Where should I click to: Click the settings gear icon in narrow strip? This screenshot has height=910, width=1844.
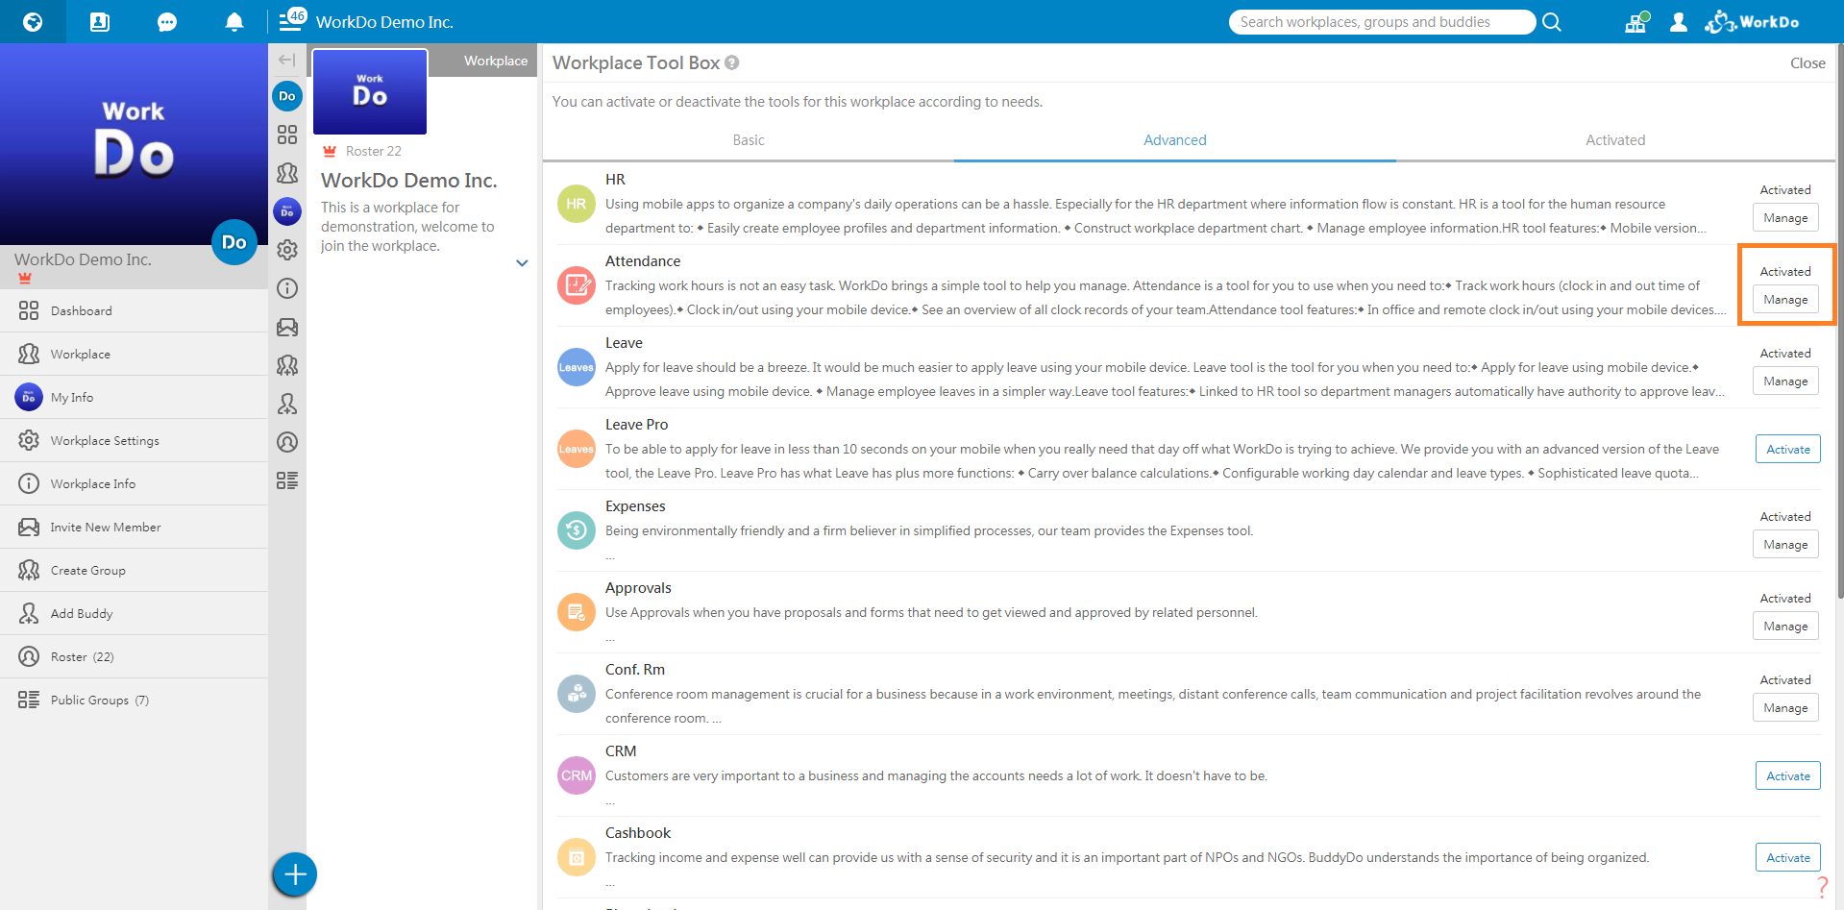coord(287,250)
